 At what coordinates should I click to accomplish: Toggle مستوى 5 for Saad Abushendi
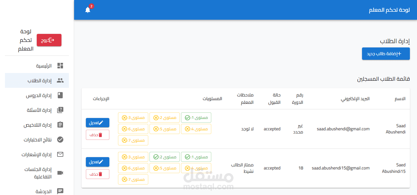165,129
